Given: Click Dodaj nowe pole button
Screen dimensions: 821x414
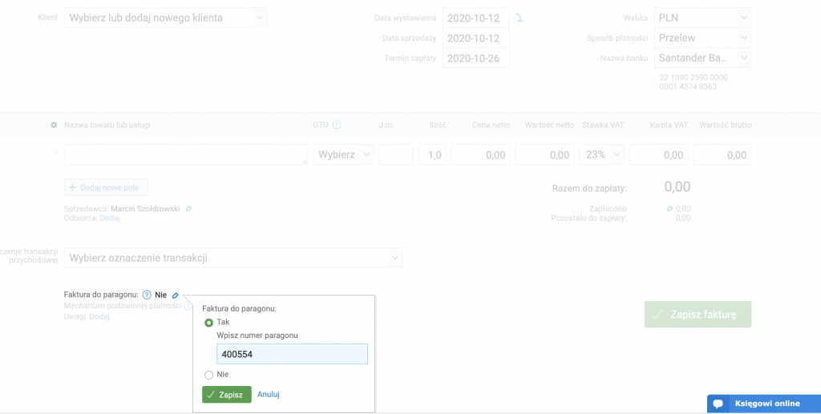Looking at the screenshot, I should (106, 187).
